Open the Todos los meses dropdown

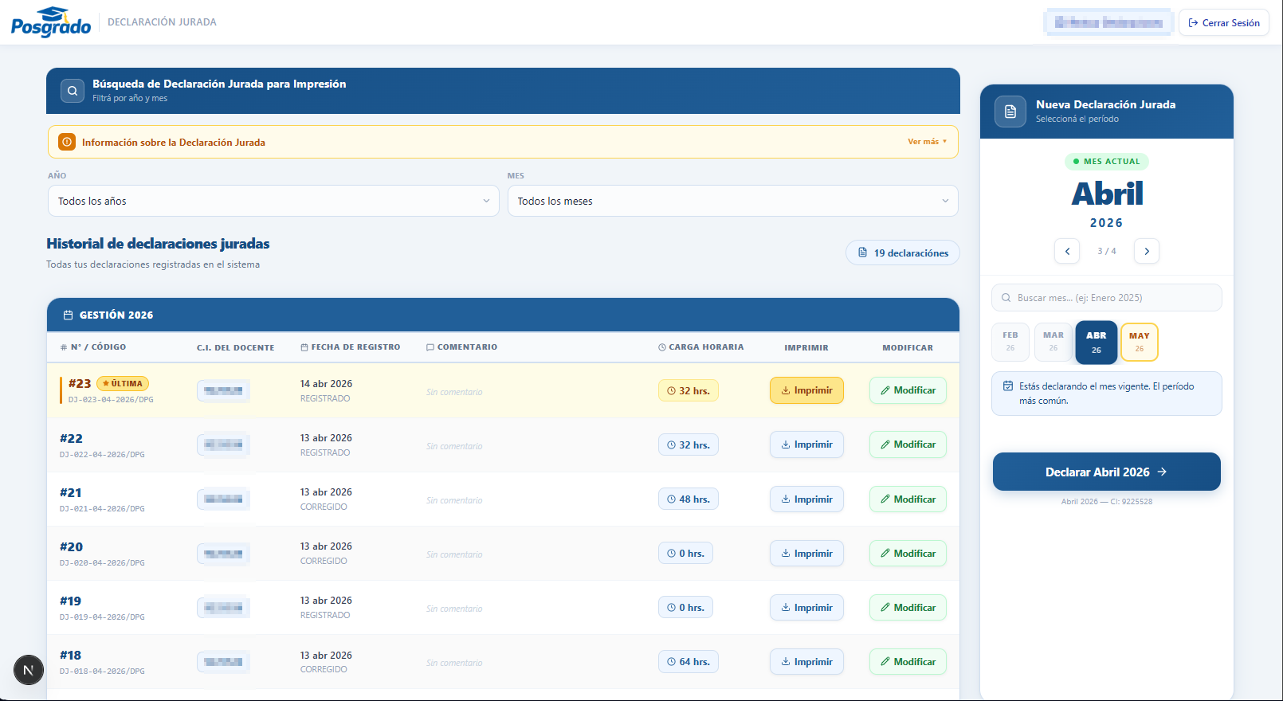(x=732, y=201)
